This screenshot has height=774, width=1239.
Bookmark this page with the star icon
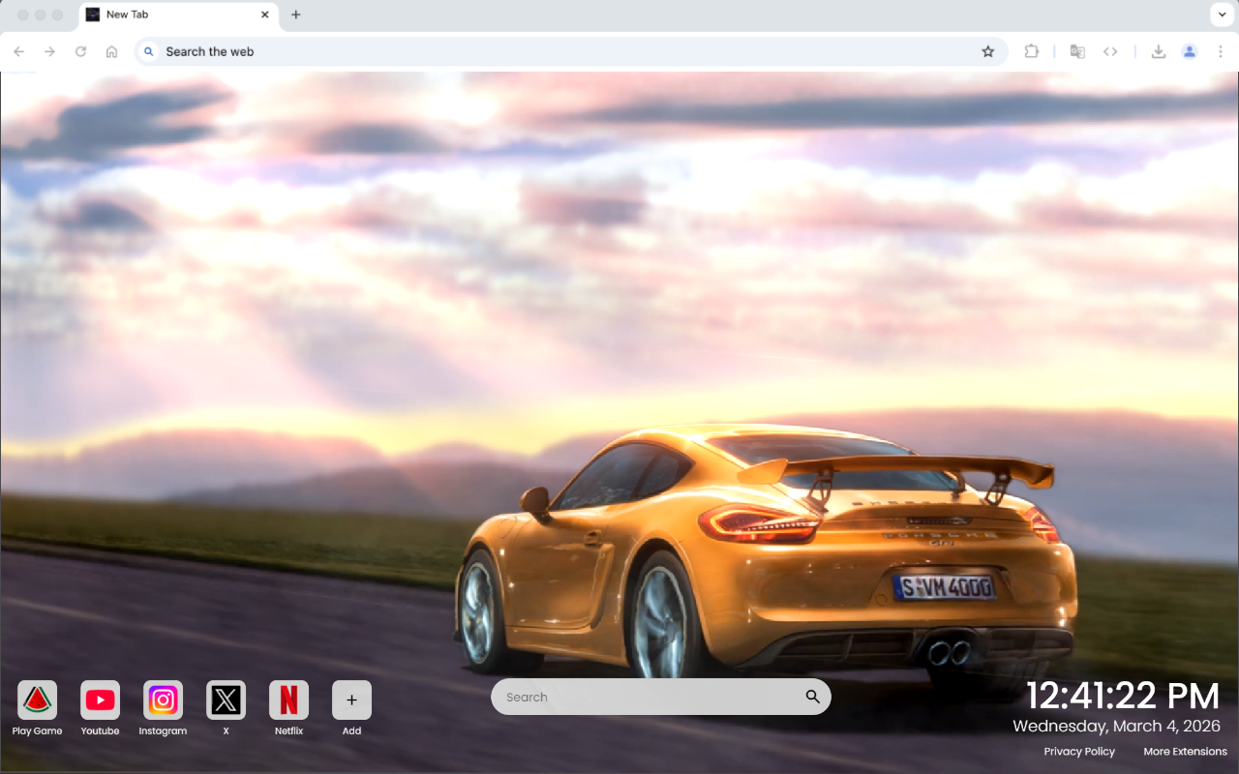(987, 51)
